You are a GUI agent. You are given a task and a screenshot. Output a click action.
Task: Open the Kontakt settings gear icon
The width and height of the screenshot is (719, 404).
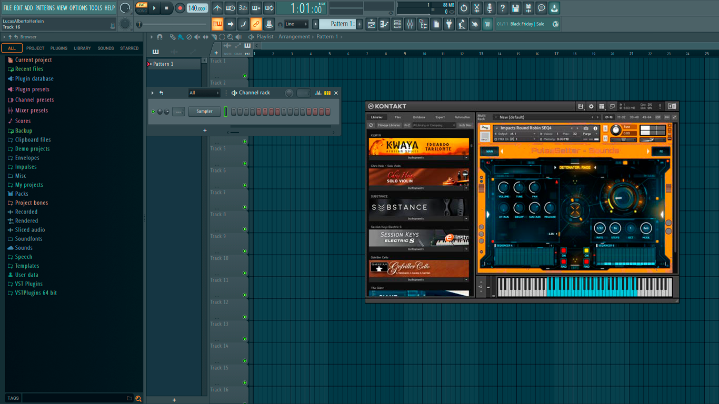tap(591, 106)
